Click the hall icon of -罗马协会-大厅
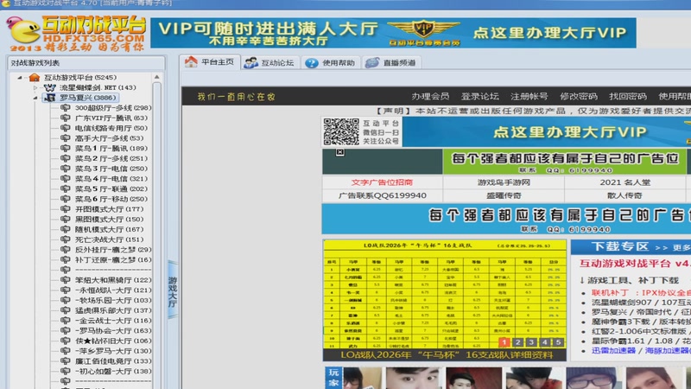 tap(66, 331)
